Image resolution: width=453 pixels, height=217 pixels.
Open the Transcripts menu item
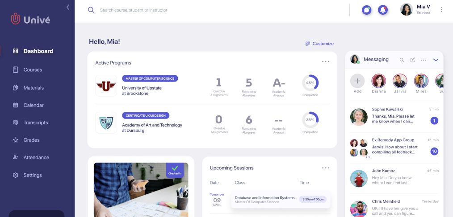tap(30, 123)
